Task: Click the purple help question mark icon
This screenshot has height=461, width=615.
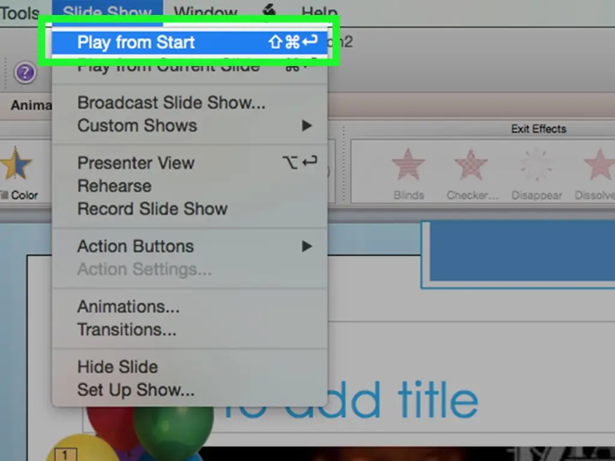Action: tap(25, 73)
